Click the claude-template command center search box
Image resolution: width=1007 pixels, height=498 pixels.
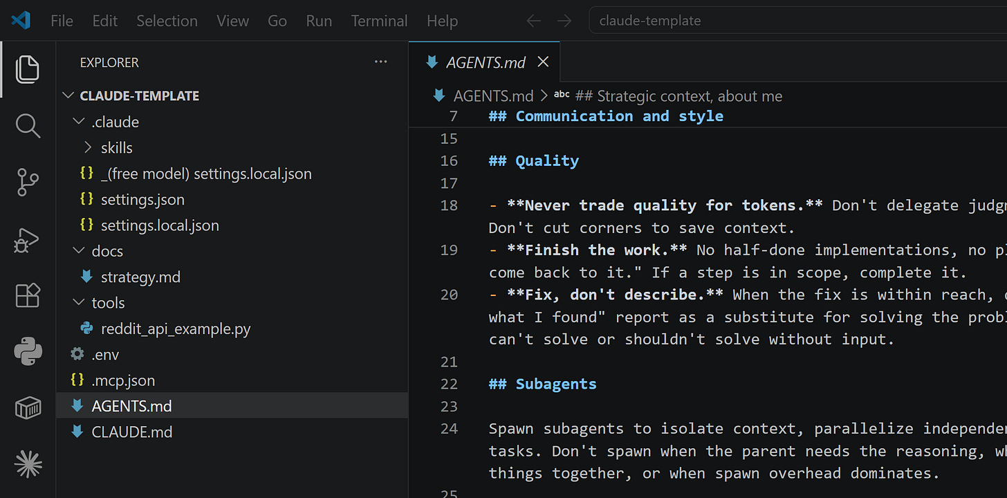(x=797, y=21)
